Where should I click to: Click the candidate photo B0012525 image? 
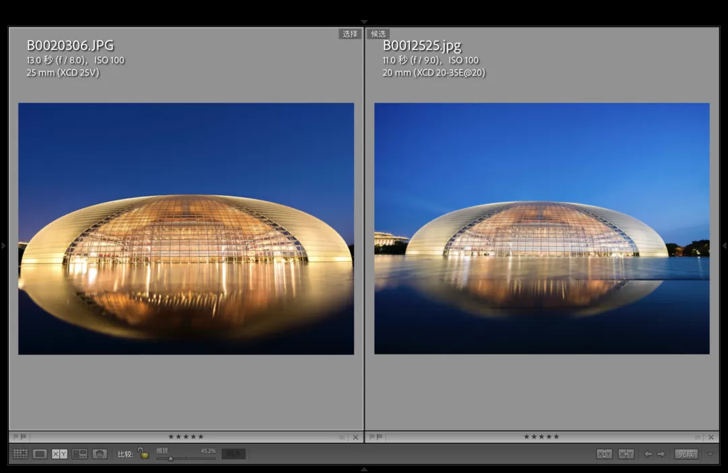coord(542,228)
